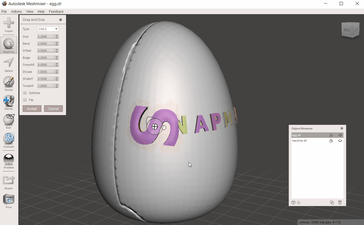Click the Meshmixer app icon in title bar
Viewport: 364px width, 225px height.
4,4
